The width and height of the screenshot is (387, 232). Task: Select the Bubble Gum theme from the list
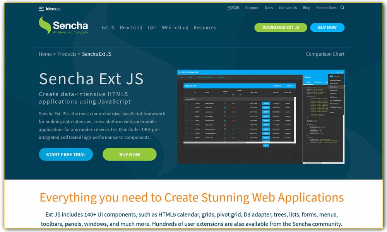click(334, 97)
